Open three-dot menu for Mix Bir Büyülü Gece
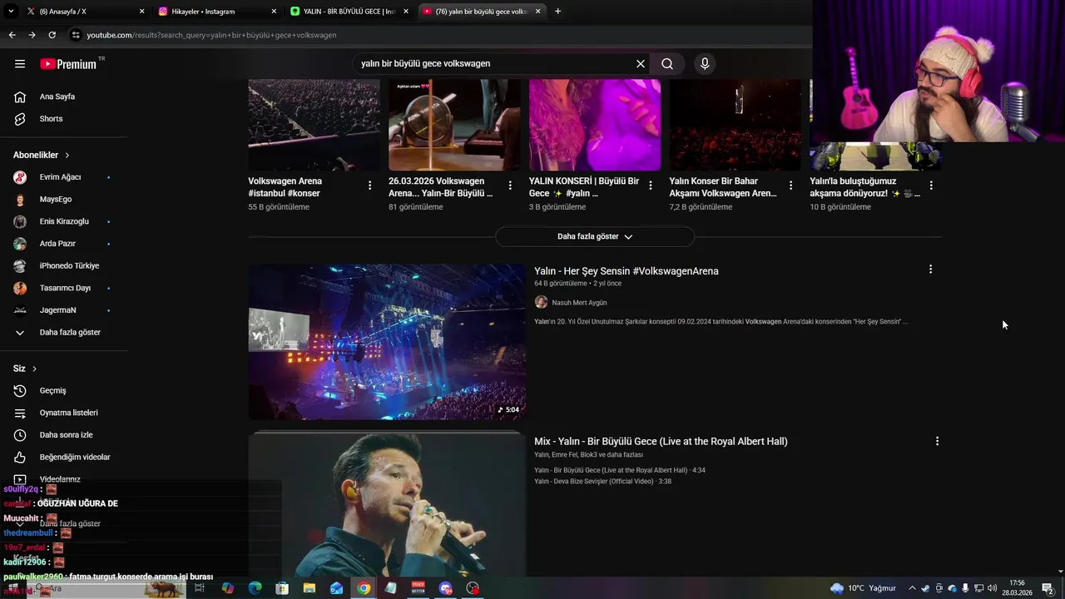1065x599 pixels. click(937, 442)
